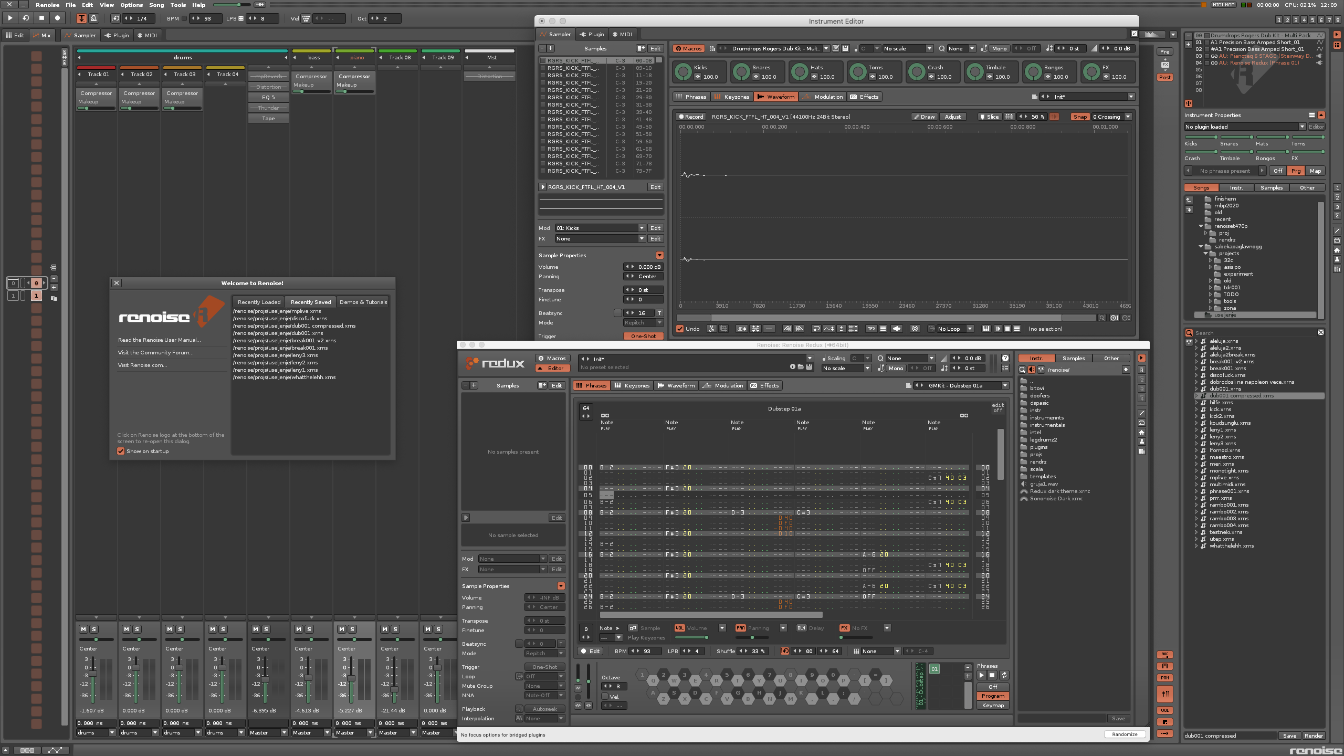Click the Kicks macro knob
Viewport: 1344px width, 756px height.
tap(684, 72)
